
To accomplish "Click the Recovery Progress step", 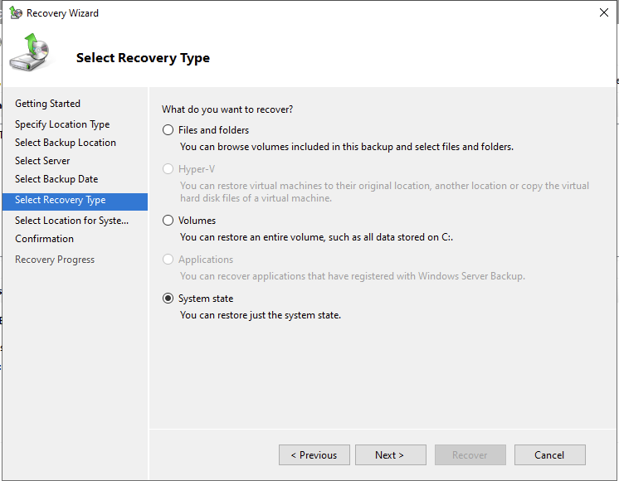I will (55, 260).
